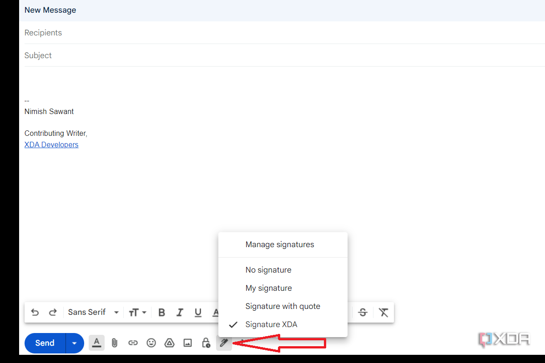Screen dimensions: 545x363
Task: Open the Sans Serif font dropdown
Action: coord(93,312)
